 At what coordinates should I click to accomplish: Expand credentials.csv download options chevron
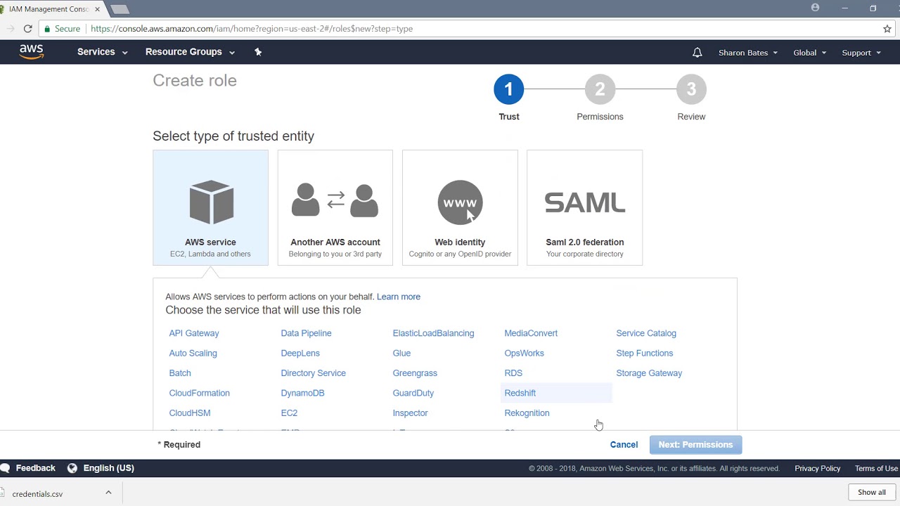coord(108,493)
